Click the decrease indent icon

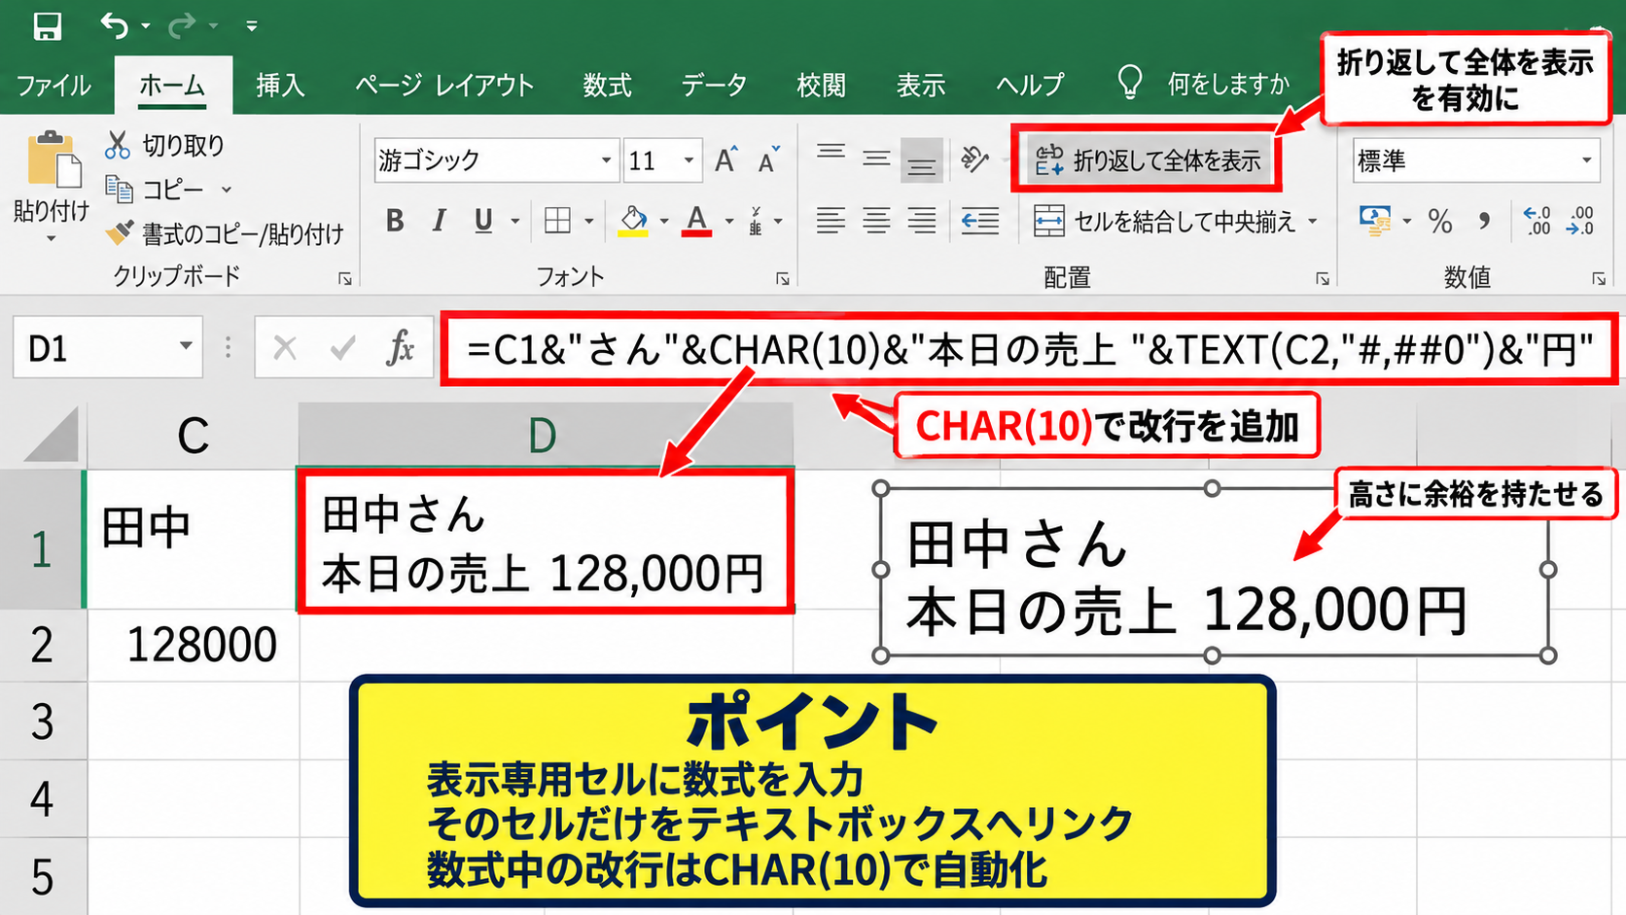tap(979, 222)
